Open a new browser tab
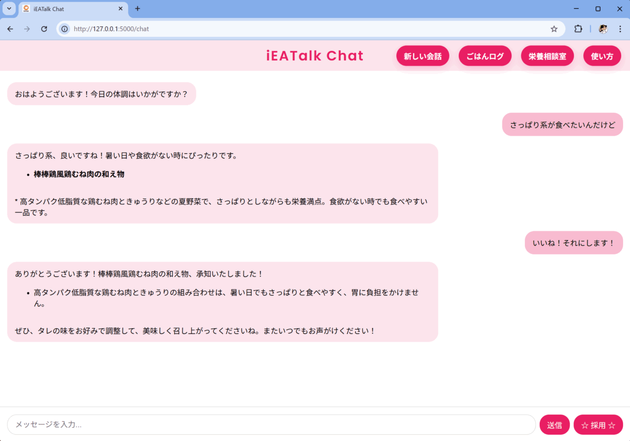The width and height of the screenshot is (630, 441). pos(138,8)
